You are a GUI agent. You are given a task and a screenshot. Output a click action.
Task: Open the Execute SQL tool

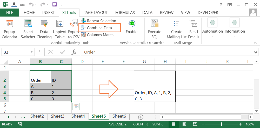point(155,29)
